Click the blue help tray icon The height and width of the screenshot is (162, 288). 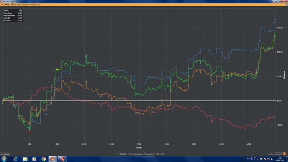click(x=252, y=159)
